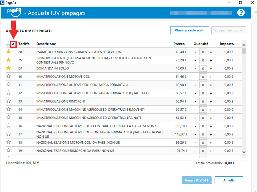Unfavorite tariff 20 using its gold star

9,52
